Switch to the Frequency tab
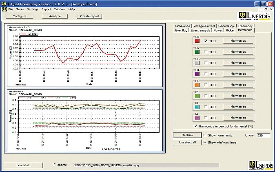 tap(245, 26)
